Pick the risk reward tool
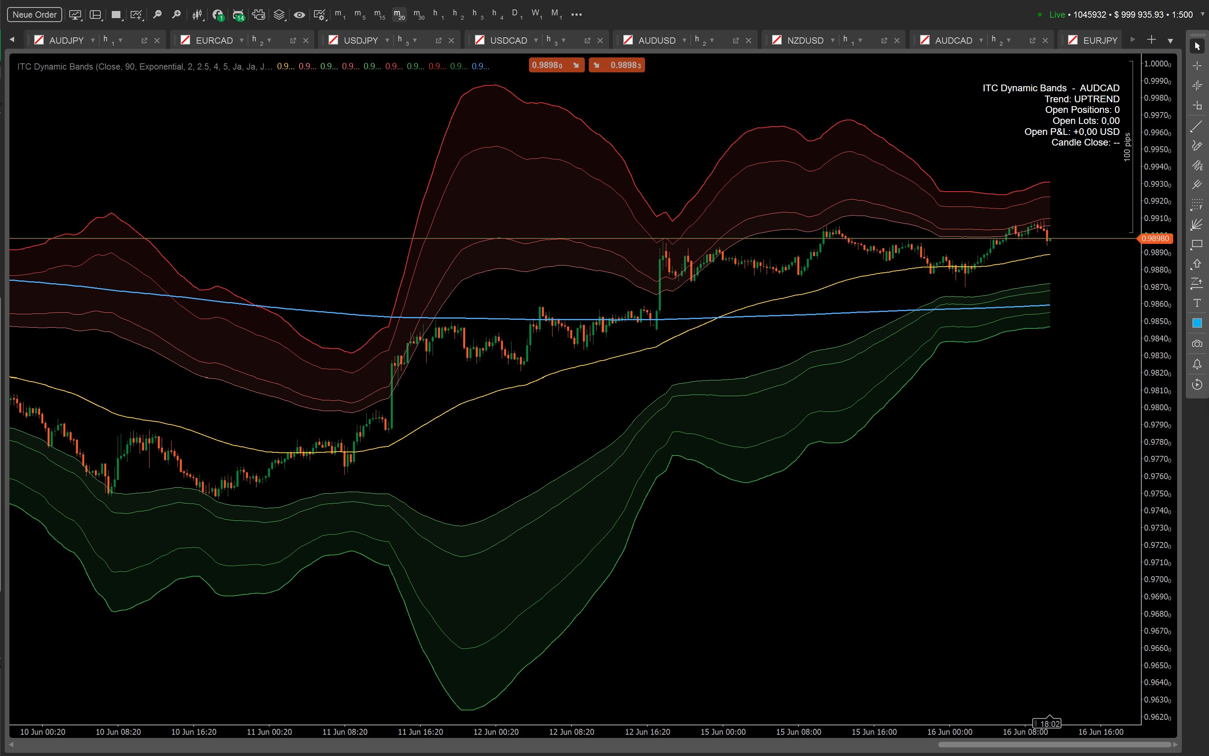Viewport: 1209px width, 756px height. click(1196, 284)
